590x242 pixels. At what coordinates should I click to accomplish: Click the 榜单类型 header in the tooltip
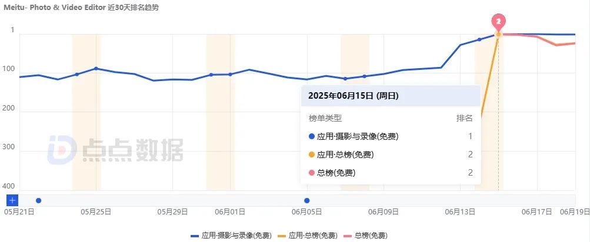(x=325, y=119)
